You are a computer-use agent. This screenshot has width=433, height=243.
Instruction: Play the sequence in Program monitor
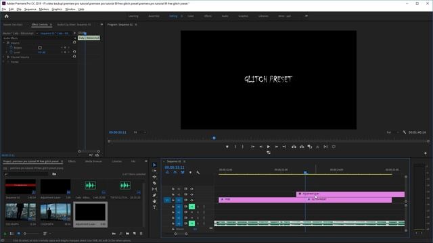(x=269, y=146)
